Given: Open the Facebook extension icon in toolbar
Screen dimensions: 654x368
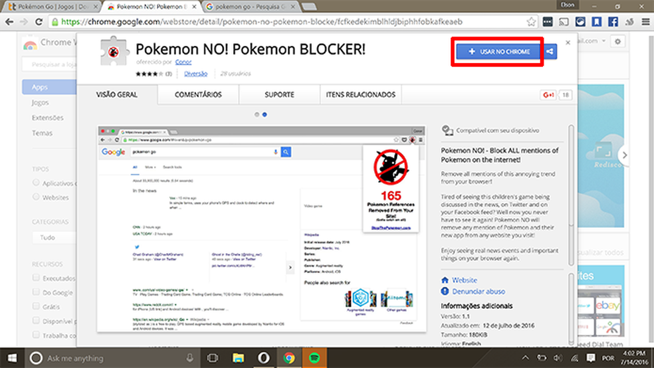Looking at the screenshot, I should (613, 22).
